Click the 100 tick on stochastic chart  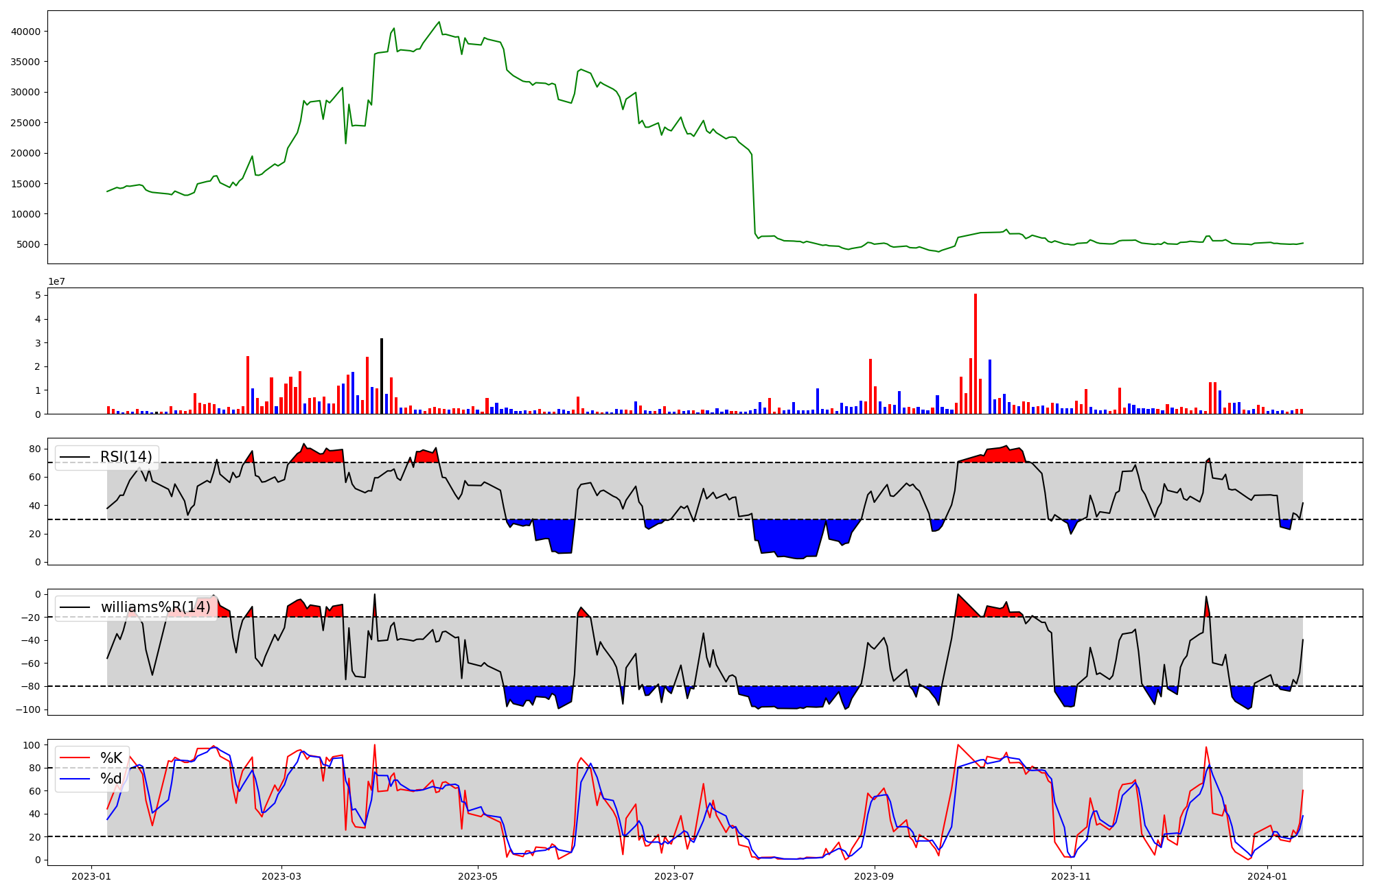click(x=32, y=745)
